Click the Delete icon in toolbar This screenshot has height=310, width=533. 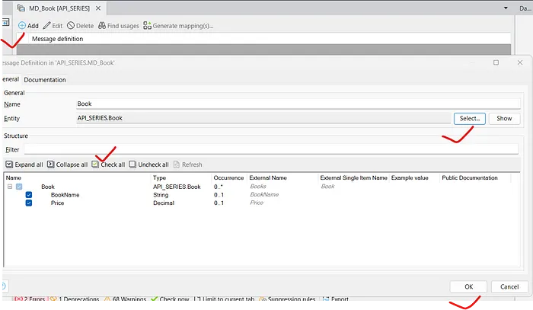(70, 26)
